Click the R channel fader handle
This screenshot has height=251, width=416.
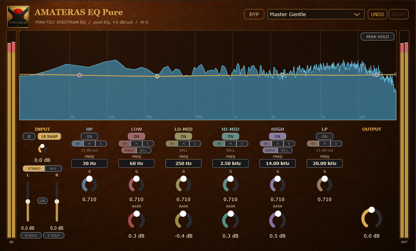pyautogui.click(x=57, y=202)
